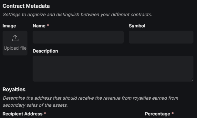Focus the Name input field
The width and height of the screenshot is (197, 118).
click(x=78, y=37)
